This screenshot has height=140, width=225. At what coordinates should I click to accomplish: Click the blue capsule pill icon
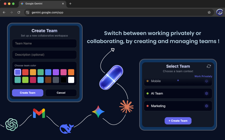pyautogui.click(x=111, y=77)
